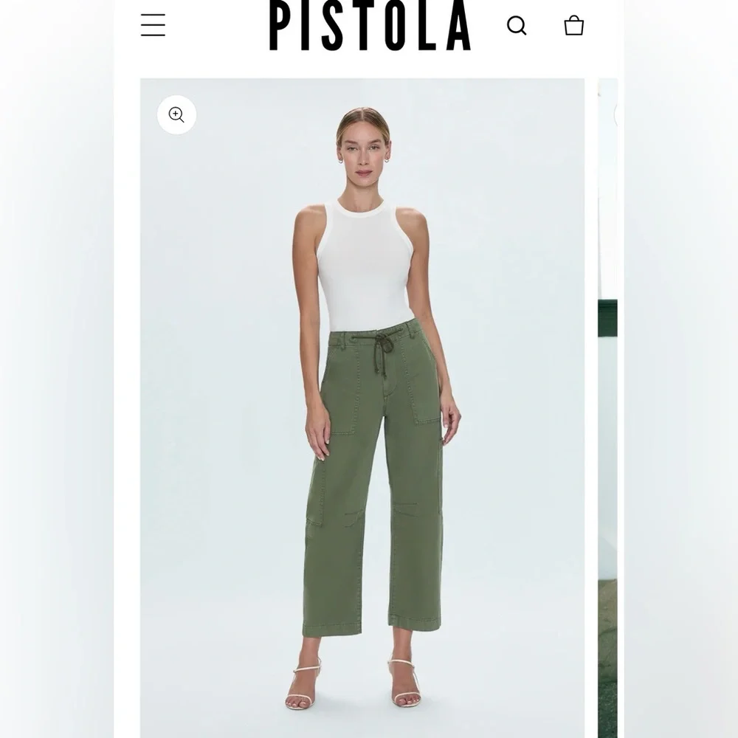Click the drawstring tie on the pants
Image resolution: width=738 pixels, height=738 pixels.
point(382,351)
